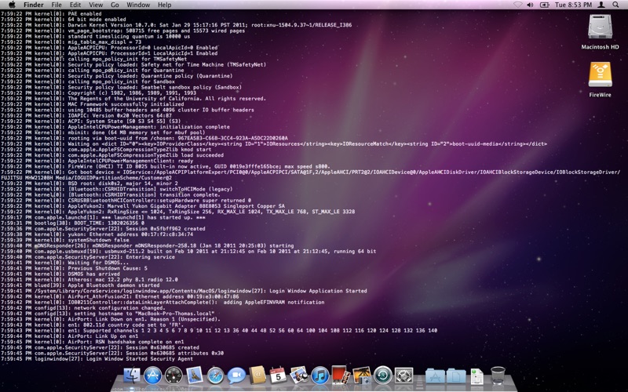Open the volume menu bar control
The image size is (628, 392).
pos(531,5)
